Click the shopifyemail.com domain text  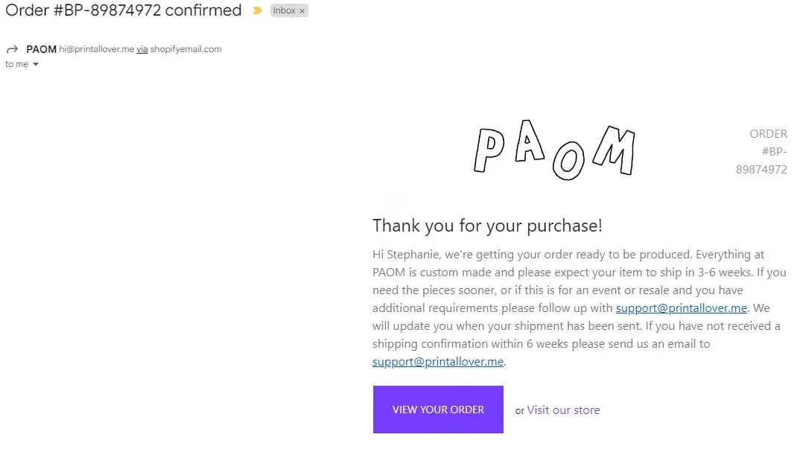pyautogui.click(x=185, y=49)
